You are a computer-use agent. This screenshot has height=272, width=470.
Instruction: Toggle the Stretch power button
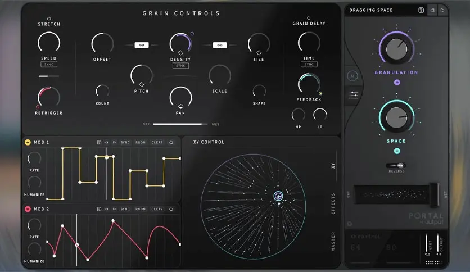point(49,18)
